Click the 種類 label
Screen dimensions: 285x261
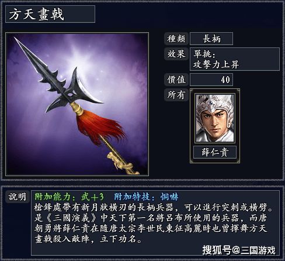tap(176, 39)
